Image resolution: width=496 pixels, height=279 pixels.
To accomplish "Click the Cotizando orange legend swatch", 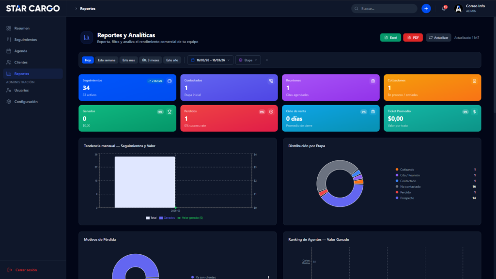I will [x=397, y=170].
